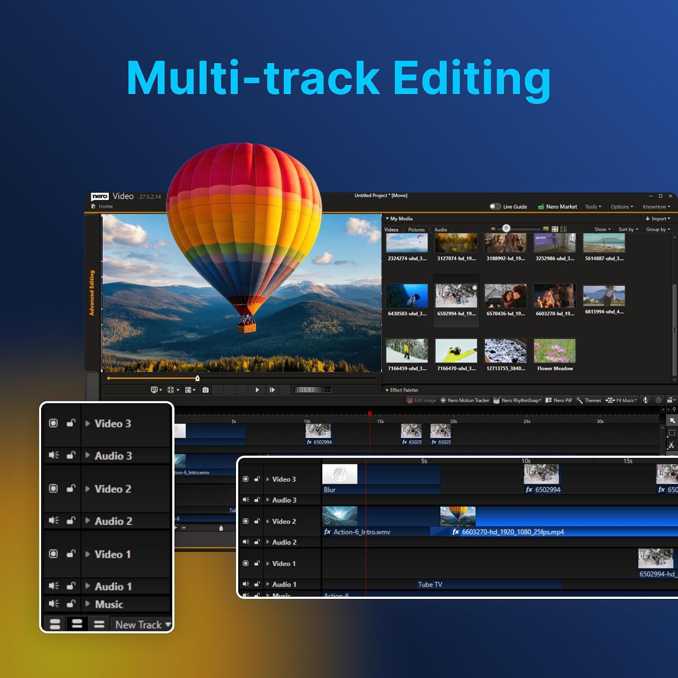The height and width of the screenshot is (678, 678).
Task: Set small track height beside New Track
Action: [x=99, y=625]
